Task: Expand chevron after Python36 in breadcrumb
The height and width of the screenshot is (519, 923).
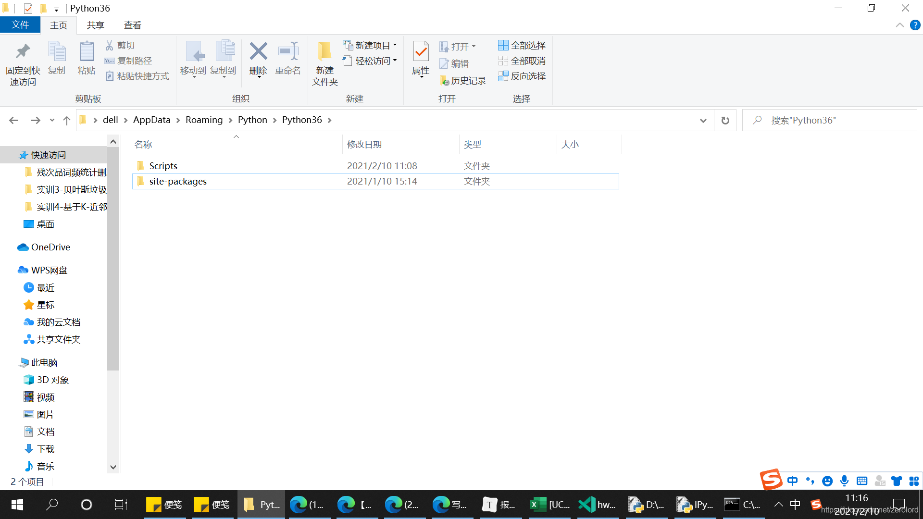Action: pos(330,120)
